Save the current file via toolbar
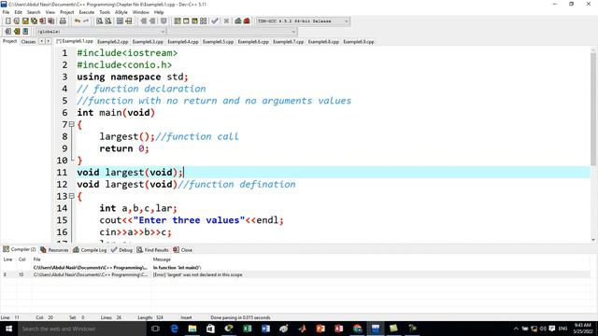This screenshot has width=598, height=336. 25,21
